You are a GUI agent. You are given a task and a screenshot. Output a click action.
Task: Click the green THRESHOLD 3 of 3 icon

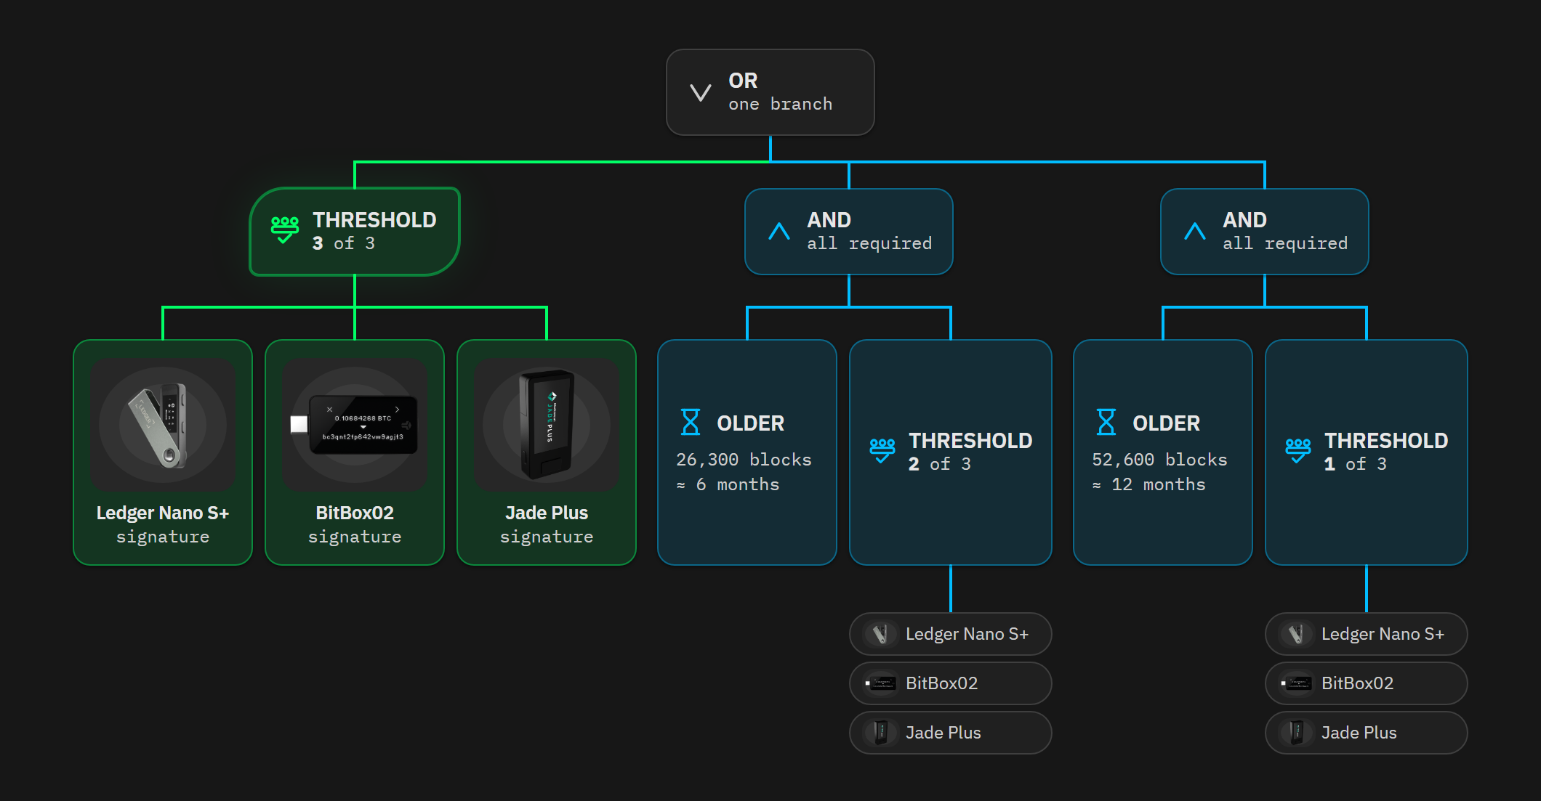coord(285,229)
